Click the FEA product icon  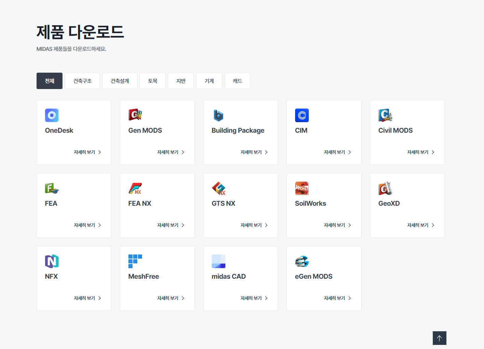[52, 188]
